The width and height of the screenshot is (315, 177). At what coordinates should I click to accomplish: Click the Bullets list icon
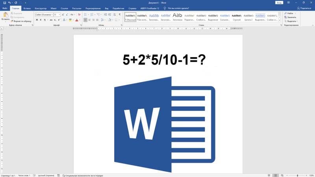[x=85, y=15]
